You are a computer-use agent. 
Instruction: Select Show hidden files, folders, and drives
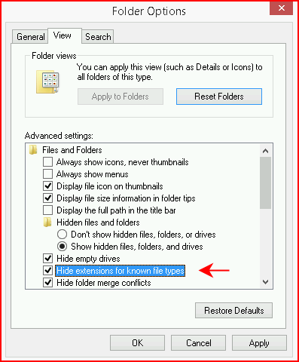(x=62, y=247)
